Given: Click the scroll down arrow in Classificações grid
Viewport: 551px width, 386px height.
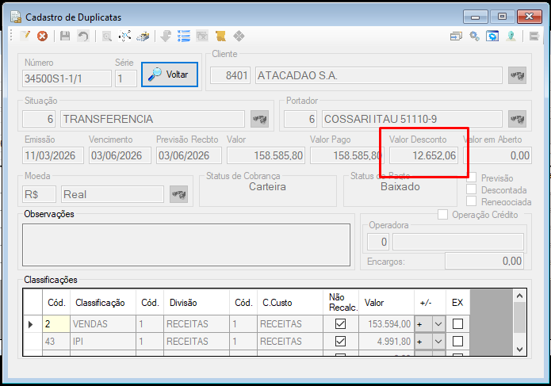Looking at the screenshot, I should (x=519, y=350).
